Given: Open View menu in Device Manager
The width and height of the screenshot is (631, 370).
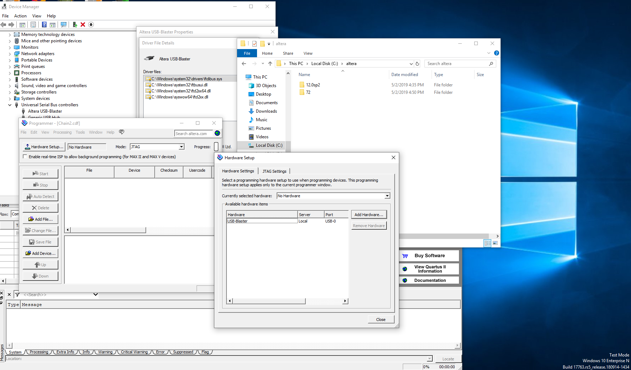Looking at the screenshot, I should pos(37,16).
